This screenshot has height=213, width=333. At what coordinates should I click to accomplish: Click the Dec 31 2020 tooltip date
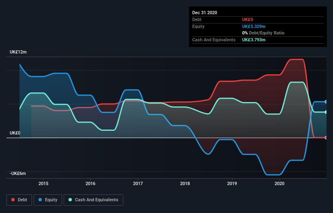(x=204, y=13)
